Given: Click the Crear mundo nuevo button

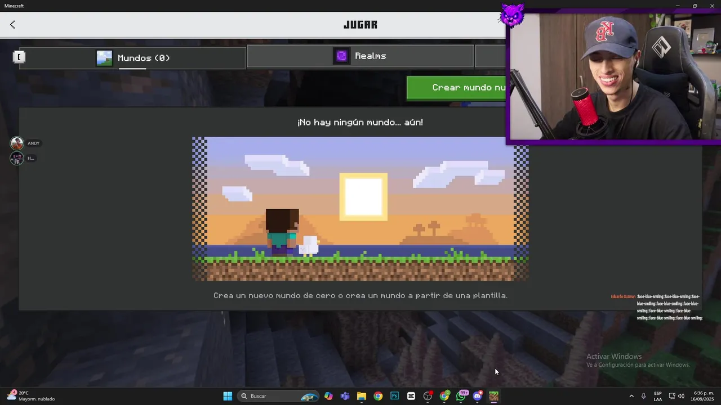Looking at the screenshot, I should pos(456,88).
